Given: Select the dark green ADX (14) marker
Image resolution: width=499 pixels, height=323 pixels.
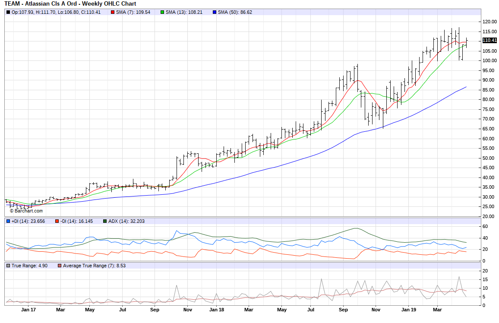Looking at the screenshot, I should [x=104, y=221].
